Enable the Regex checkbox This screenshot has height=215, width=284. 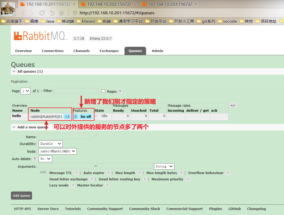(x=103, y=91)
